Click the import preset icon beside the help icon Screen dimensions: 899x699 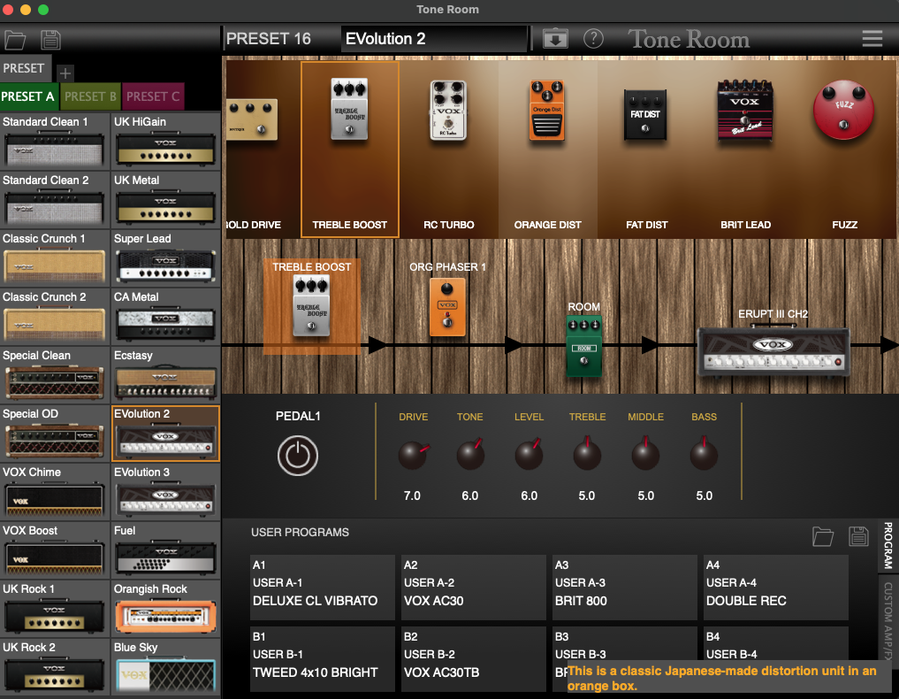(x=554, y=39)
